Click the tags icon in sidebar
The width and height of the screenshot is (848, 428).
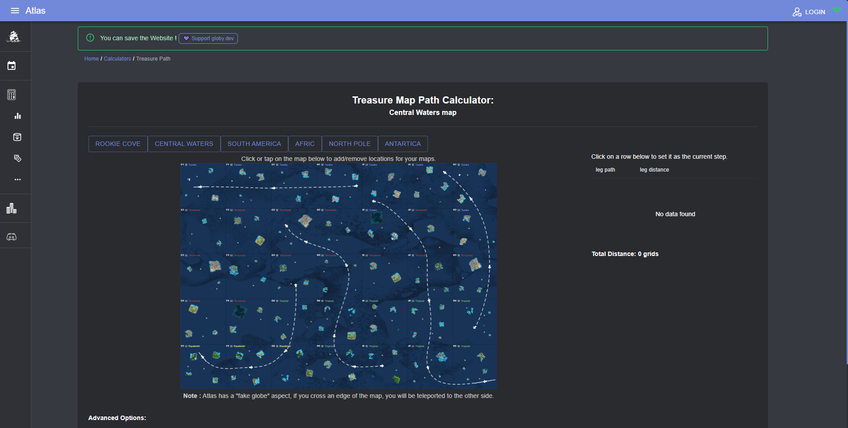tap(18, 158)
